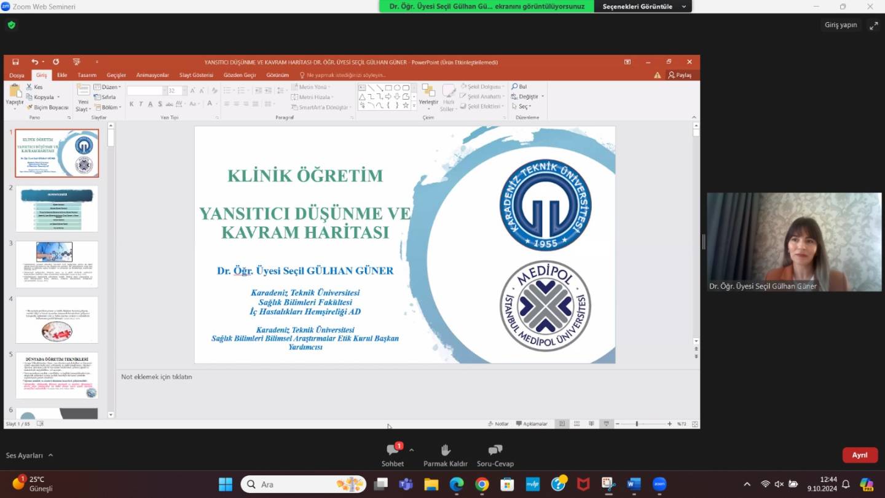885x498 pixels.
Task: Click Biçim Boyacısı format painter
Action: coord(47,107)
